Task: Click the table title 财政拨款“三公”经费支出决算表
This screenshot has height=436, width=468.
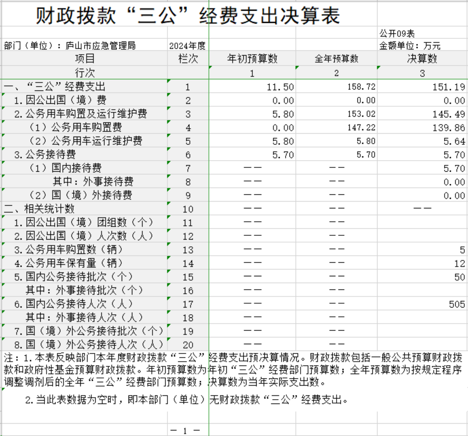Action: (188, 16)
